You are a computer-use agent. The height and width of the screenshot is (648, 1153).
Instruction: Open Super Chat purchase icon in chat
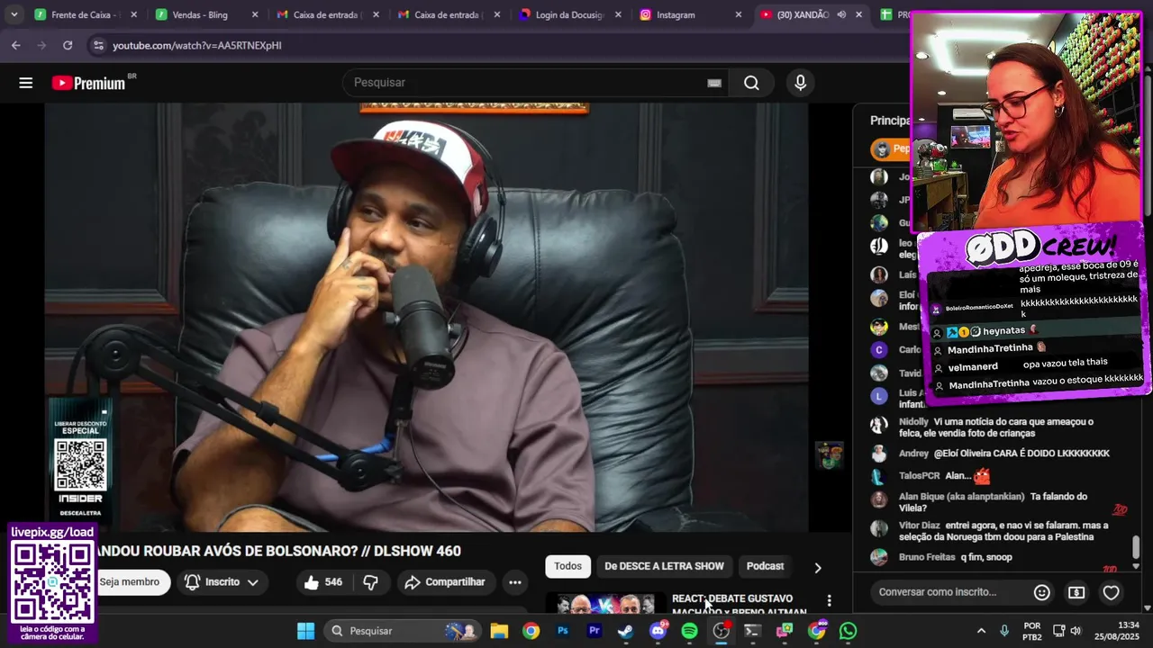(1076, 592)
